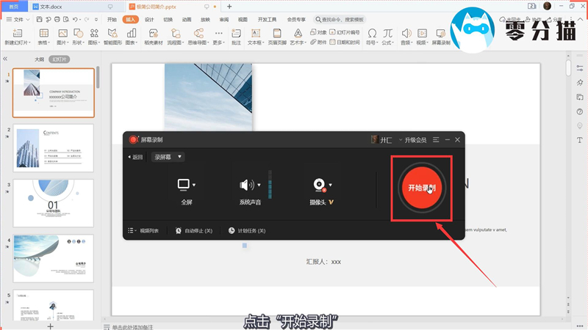Click 返回 to go back in recorder
Screen dimensions: 588x330
tap(135, 157)
